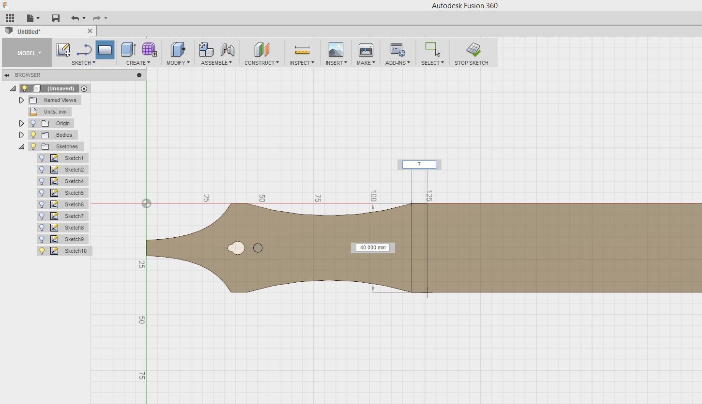Select the Extrude tool

pyautogui.click(x=128, y=50)
